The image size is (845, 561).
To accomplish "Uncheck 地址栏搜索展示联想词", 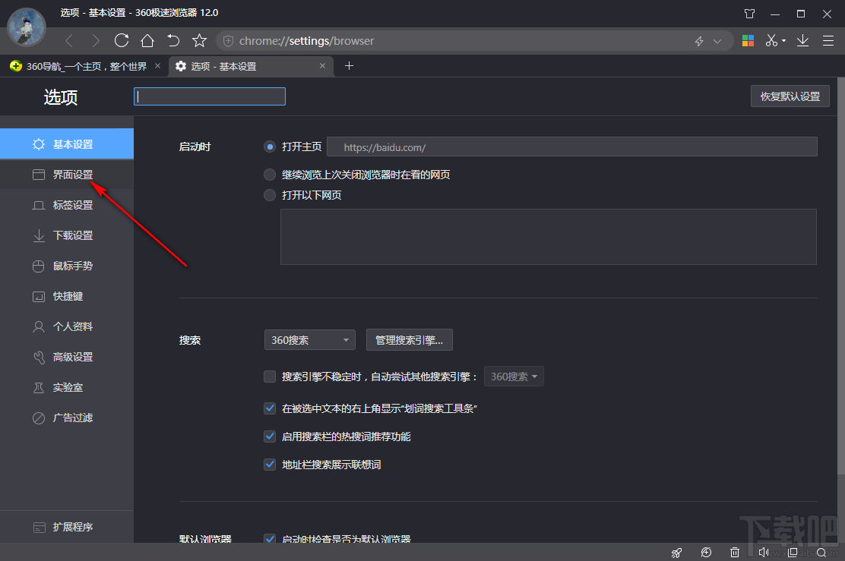I will pyautogui.click(x=270, y=464).
